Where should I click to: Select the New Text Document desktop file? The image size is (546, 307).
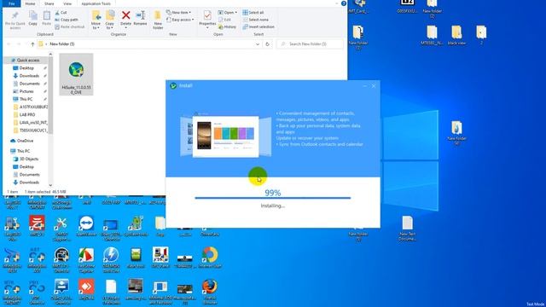point(407,229)
